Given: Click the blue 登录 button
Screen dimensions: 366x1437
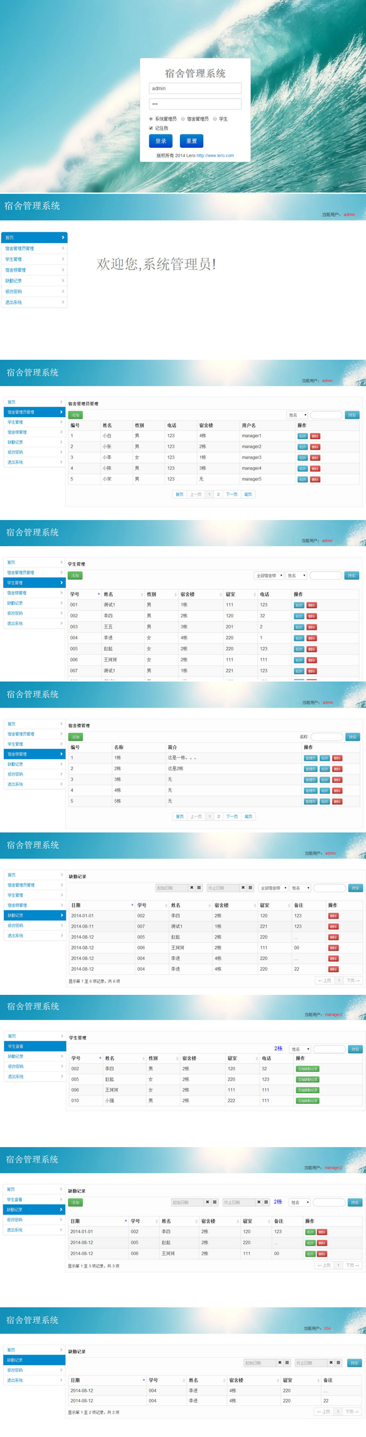Looking at the screenshot, I should point(161,141).
